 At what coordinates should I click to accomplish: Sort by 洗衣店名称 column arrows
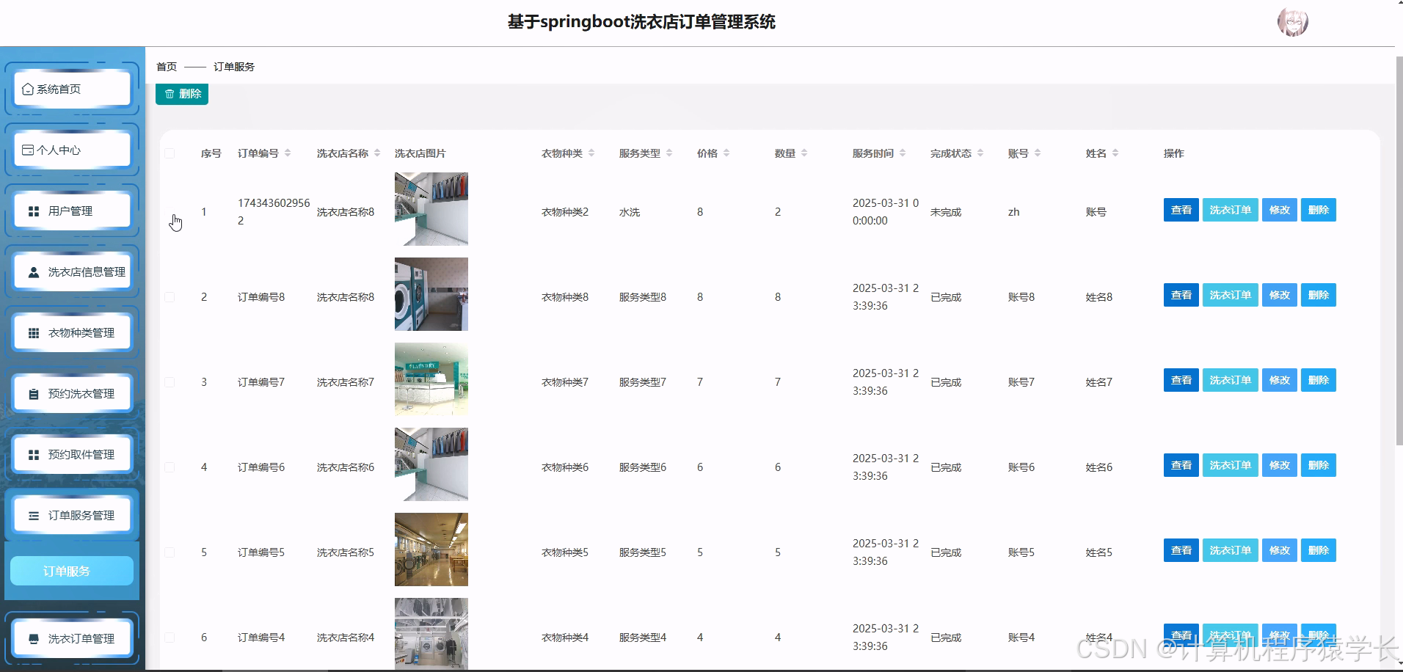pyautogui.click(x=377, y=153)
